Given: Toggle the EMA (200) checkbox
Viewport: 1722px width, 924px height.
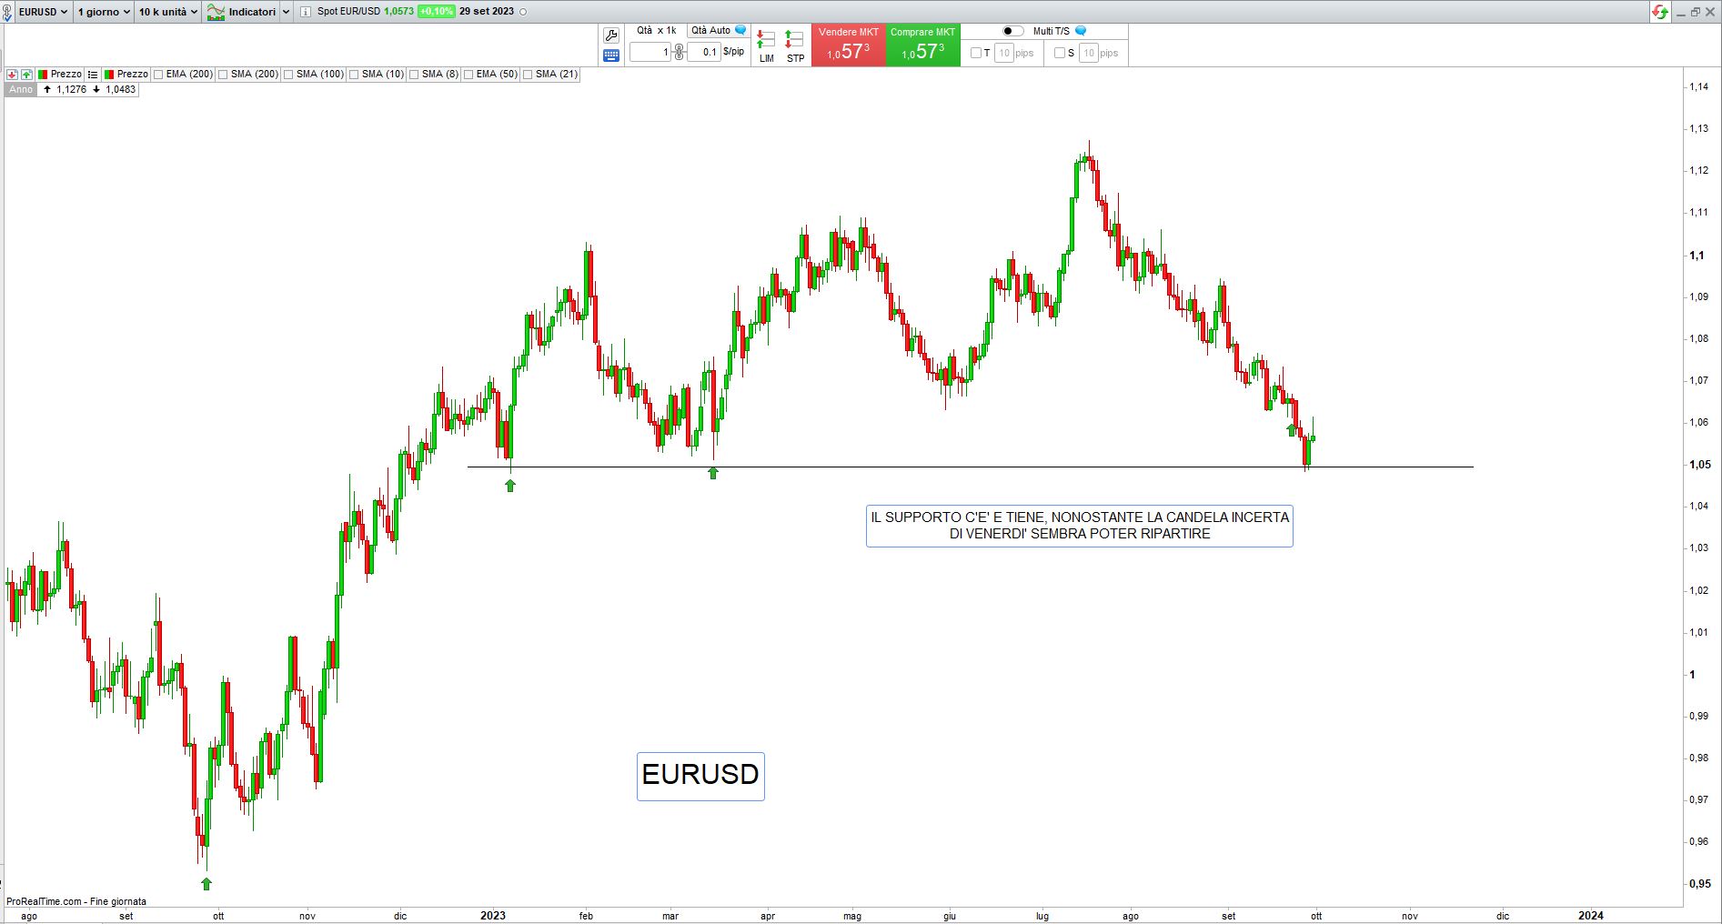Looking at the screenshot, I should coord(158,75).
